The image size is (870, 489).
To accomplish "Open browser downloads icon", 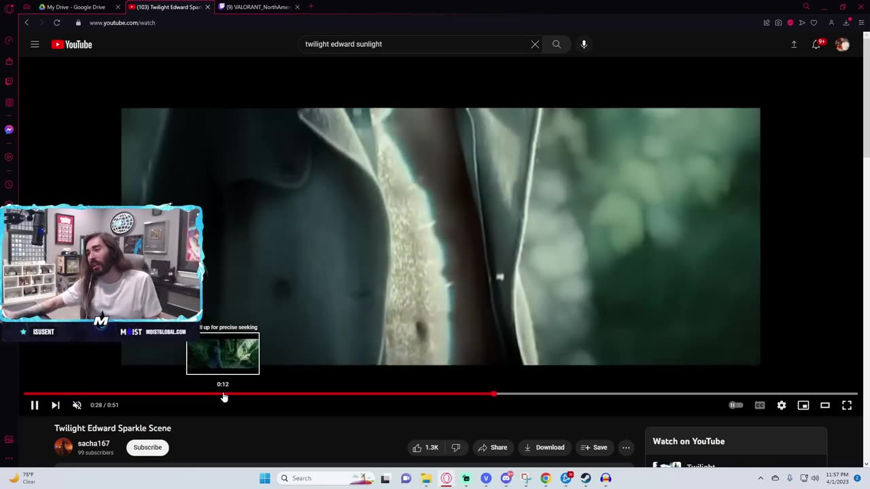I will (x=846, y=23).
